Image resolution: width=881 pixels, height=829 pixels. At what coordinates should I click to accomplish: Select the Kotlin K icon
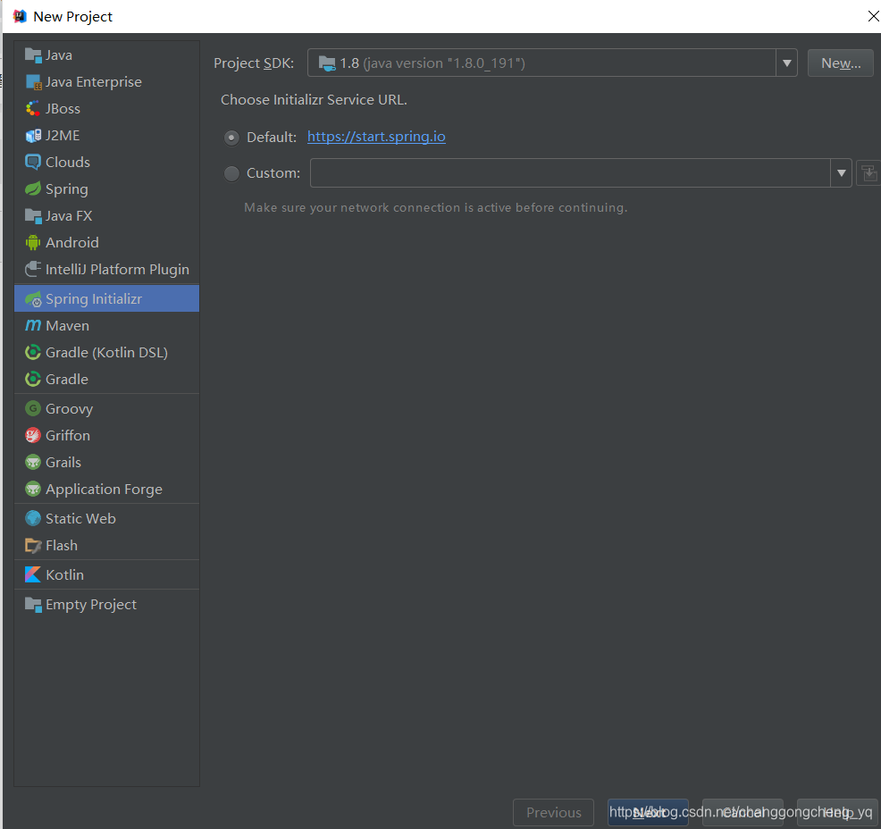33,574
